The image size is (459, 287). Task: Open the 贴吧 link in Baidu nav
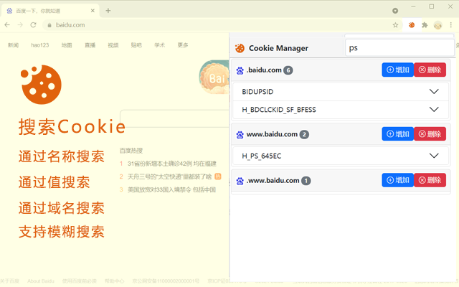[x=136, y=45]
